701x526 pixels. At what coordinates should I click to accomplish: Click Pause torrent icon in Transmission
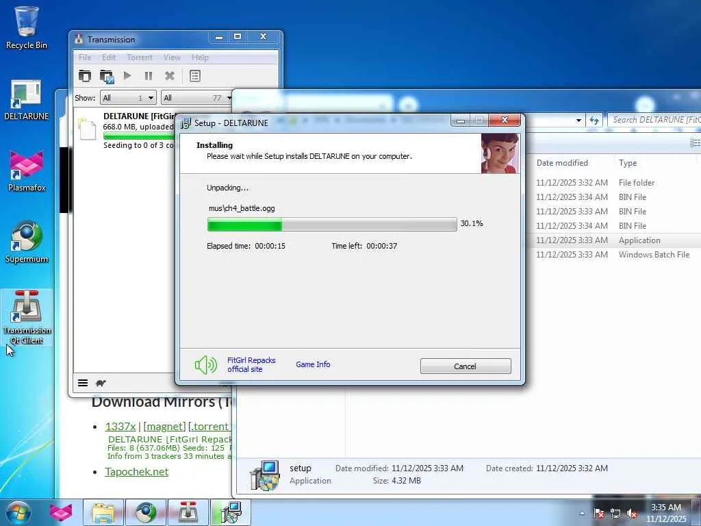click(x=149, y=76)
